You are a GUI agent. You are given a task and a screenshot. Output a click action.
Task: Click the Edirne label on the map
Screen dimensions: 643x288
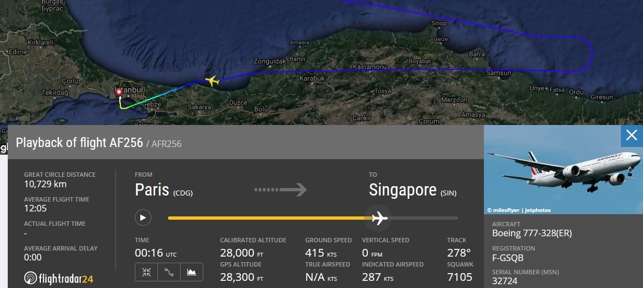pos(18,52)
